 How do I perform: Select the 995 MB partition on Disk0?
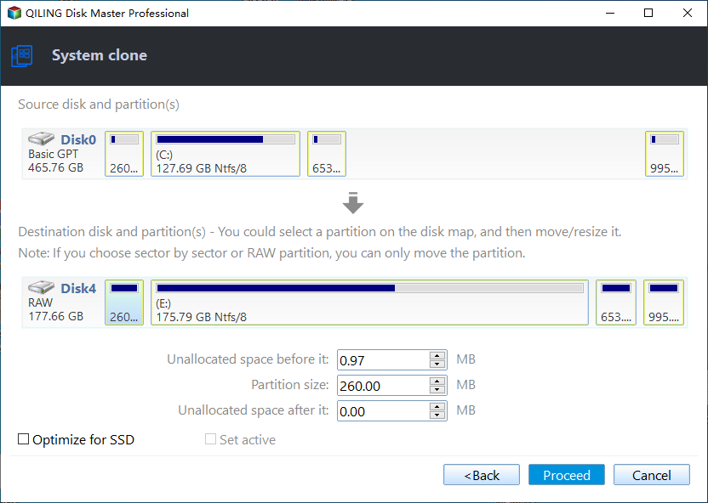pyautogui.click(x=665, y=154)
